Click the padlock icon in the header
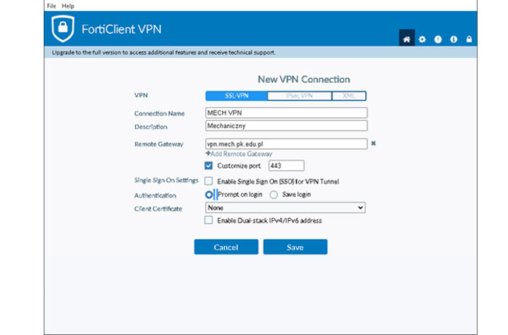Image resolution: width=508 pixels, height=335 pixels. pyautogui.click(x=469, y=38)
